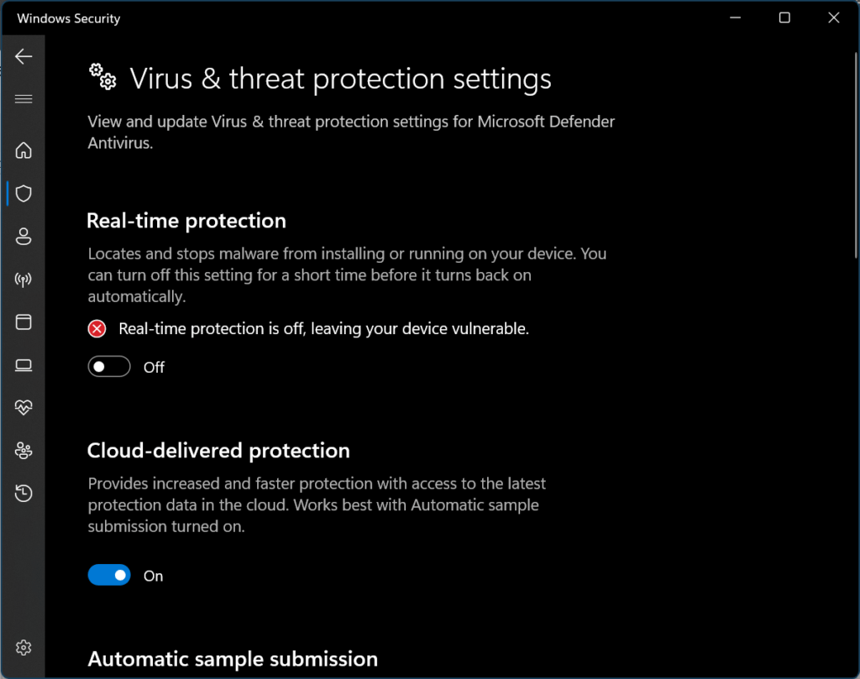Enable Real-time protection
Image resolution: width=860 pixels, height=679 pixels.
click(108, 367)
